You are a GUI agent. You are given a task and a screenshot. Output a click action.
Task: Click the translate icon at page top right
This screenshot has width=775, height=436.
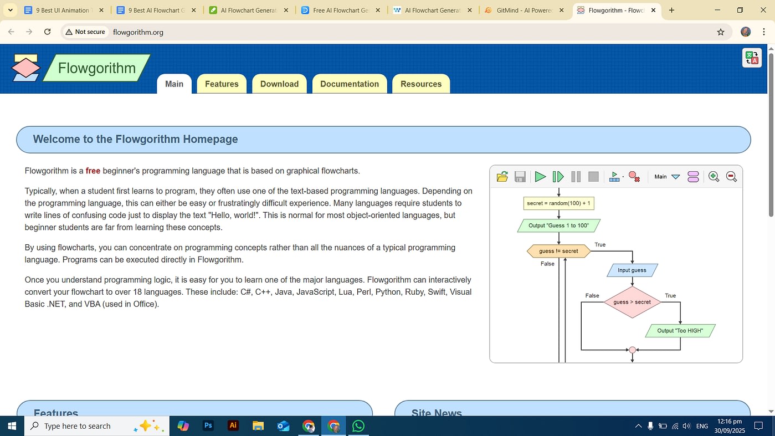pos(752,58)
